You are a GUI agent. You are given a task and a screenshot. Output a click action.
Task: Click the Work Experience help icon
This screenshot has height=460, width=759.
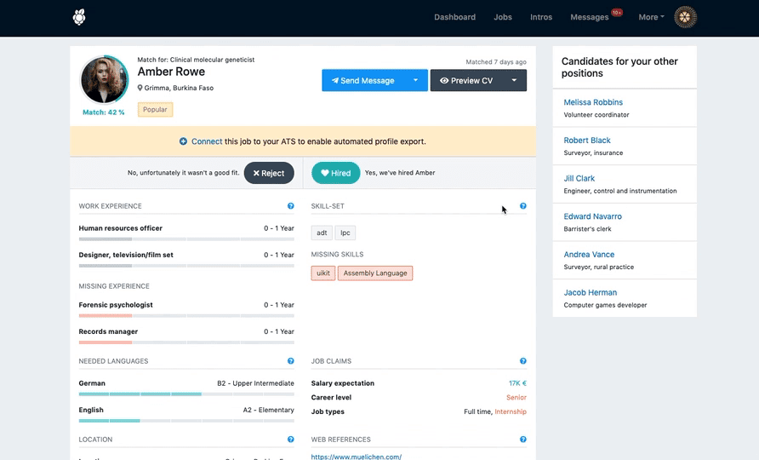tap(290, 206)
